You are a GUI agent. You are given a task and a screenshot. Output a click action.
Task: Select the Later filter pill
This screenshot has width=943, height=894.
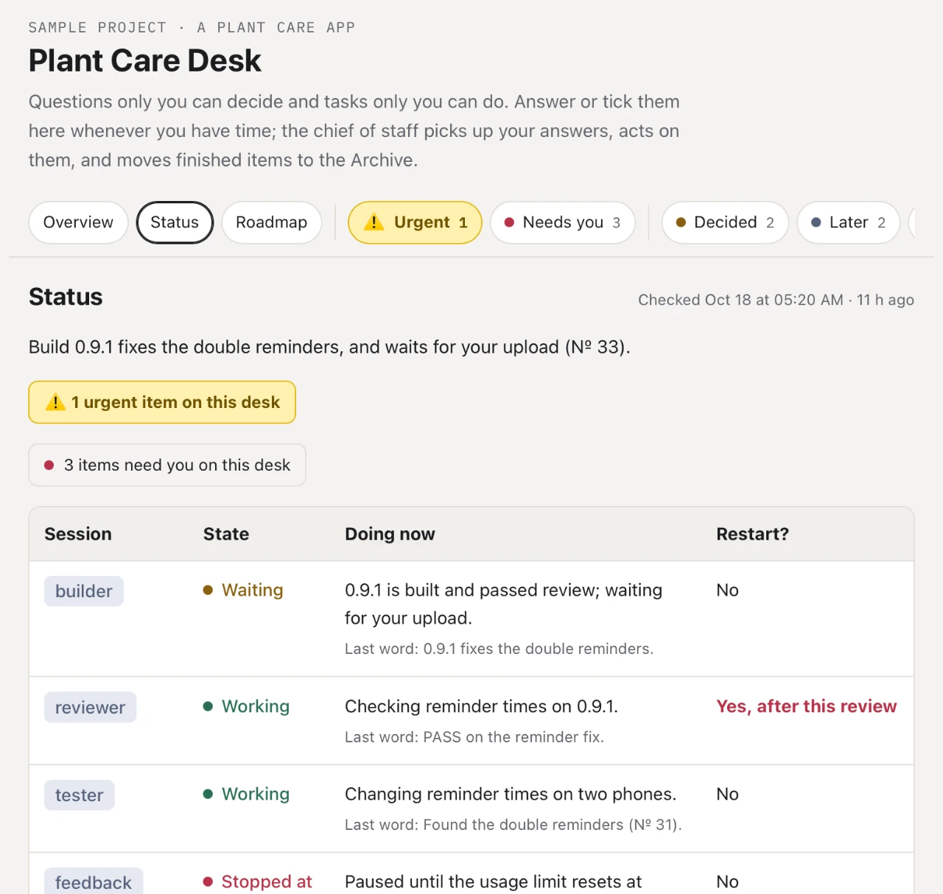849,222
